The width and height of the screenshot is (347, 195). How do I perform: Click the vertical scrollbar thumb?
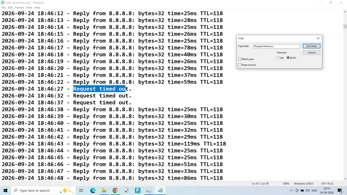tap(344, 27)
